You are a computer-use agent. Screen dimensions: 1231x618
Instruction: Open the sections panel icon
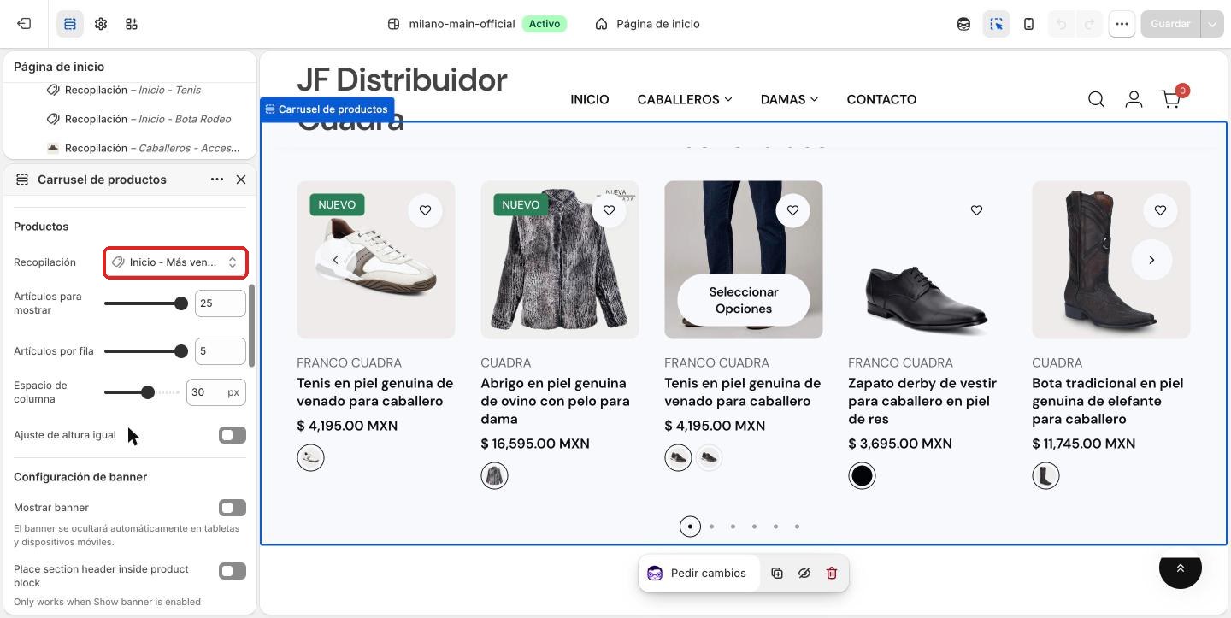(70, 24)
